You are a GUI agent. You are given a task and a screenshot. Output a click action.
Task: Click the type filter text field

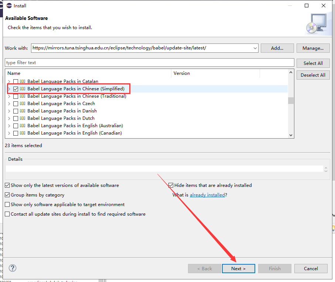tap(150, 63)
